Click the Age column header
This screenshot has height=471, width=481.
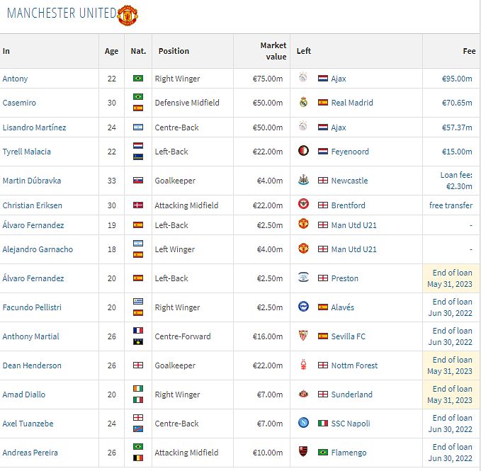click(x=112, y=51)
